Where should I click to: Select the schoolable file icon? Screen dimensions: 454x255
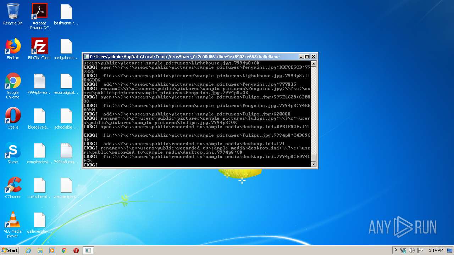[66, 118]
